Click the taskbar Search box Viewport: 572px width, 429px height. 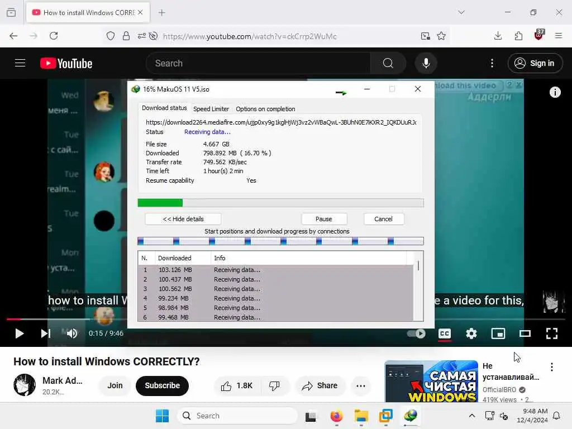(x=237, y=416)
